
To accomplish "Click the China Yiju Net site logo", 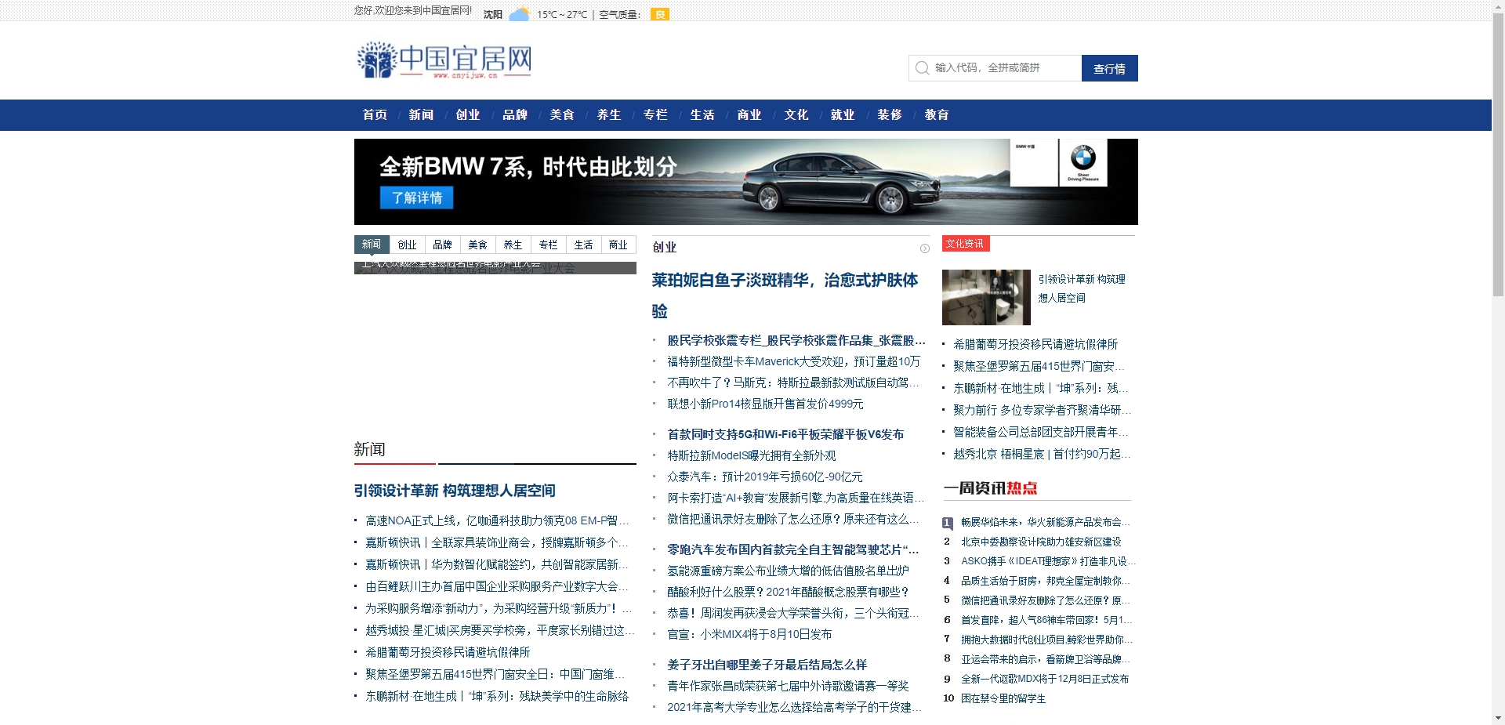I will 444,60.
